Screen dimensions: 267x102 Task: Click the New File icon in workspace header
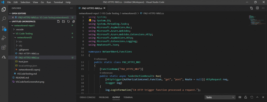point(58,21)
